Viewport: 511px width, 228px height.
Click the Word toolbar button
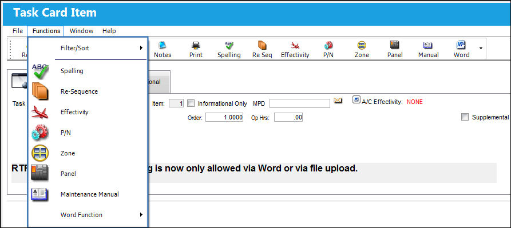tap(461, 50)
